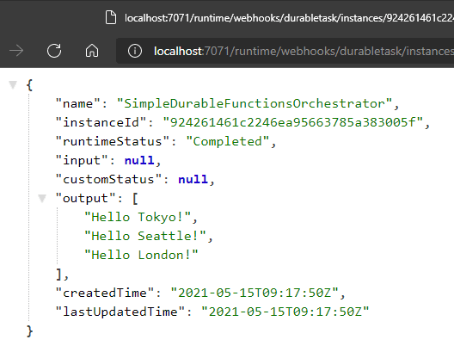Click the null value of input
This screenshot has width=454, height=352.
coord(139,160)
